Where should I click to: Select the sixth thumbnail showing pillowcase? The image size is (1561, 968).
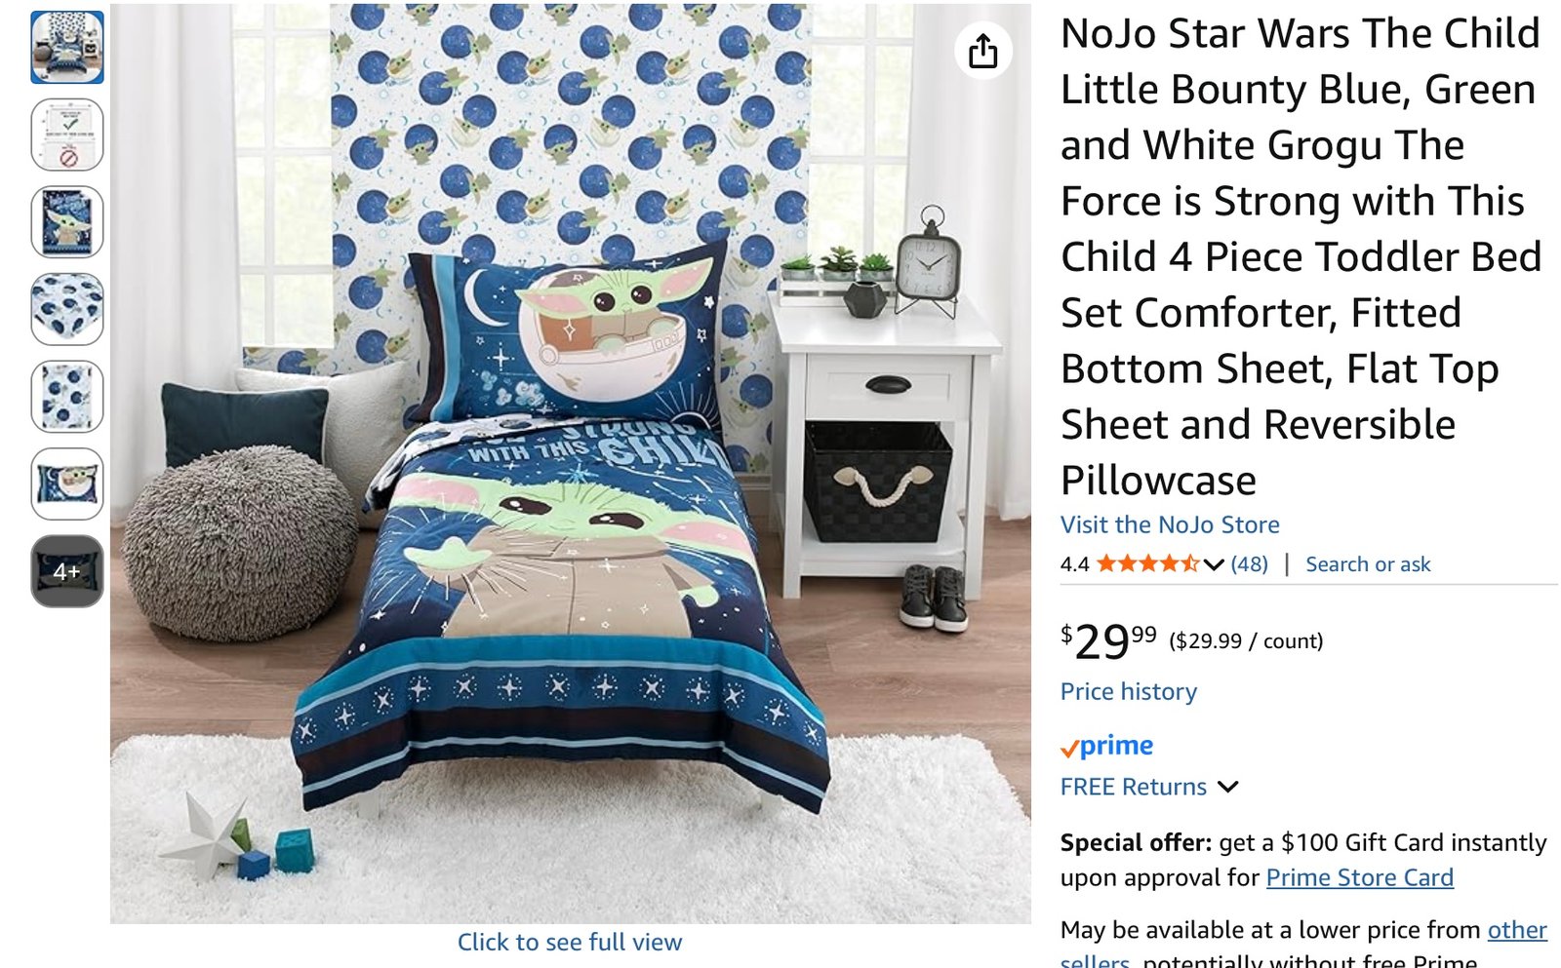[x=67, y=484]
